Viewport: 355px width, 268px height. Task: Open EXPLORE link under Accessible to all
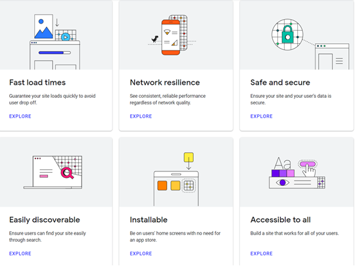(x=262, y=254)
